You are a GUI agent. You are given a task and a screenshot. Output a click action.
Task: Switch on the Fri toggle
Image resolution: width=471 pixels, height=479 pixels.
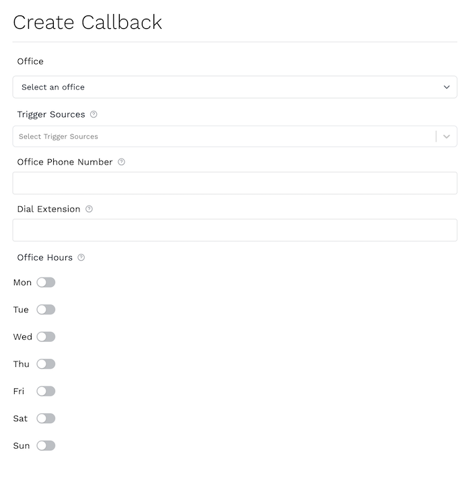pyautogui.click(x=46, y=392)
